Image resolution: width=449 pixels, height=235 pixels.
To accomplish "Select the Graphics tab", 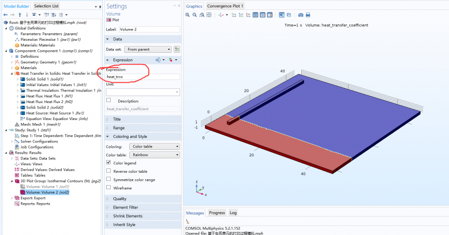I will [x=194, y=6].
